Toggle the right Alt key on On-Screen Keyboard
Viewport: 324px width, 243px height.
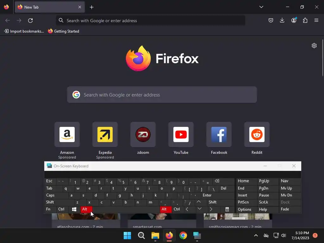[x=166, y=209]
